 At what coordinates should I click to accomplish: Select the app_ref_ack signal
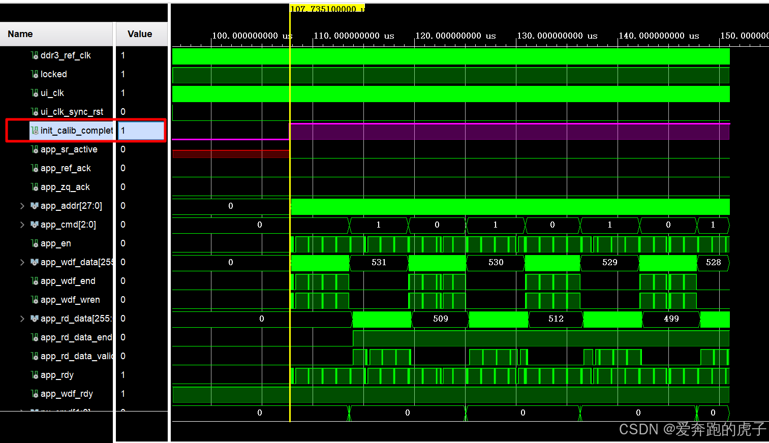point(66,168)
